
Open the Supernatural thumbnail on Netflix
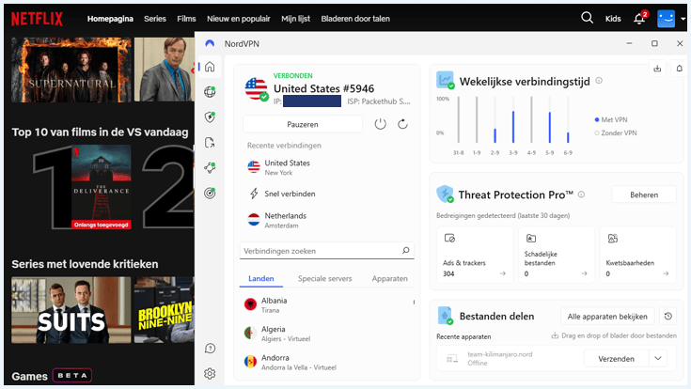click(71, 70)
